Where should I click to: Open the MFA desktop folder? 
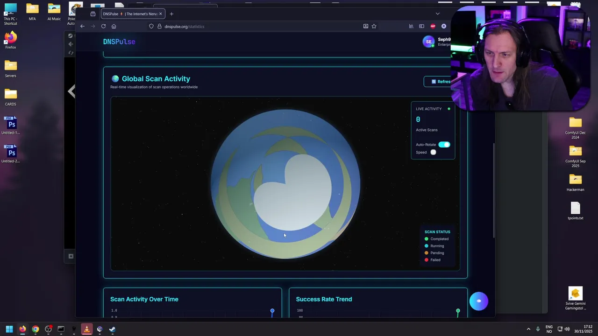click(x=32, y=13)
